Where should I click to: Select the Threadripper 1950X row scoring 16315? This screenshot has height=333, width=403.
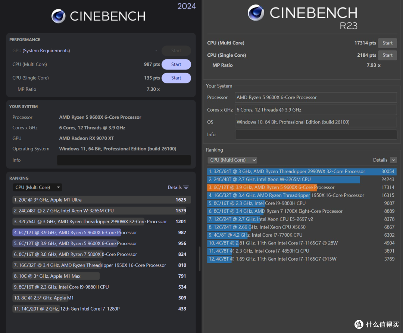click(x=302, y=195)
